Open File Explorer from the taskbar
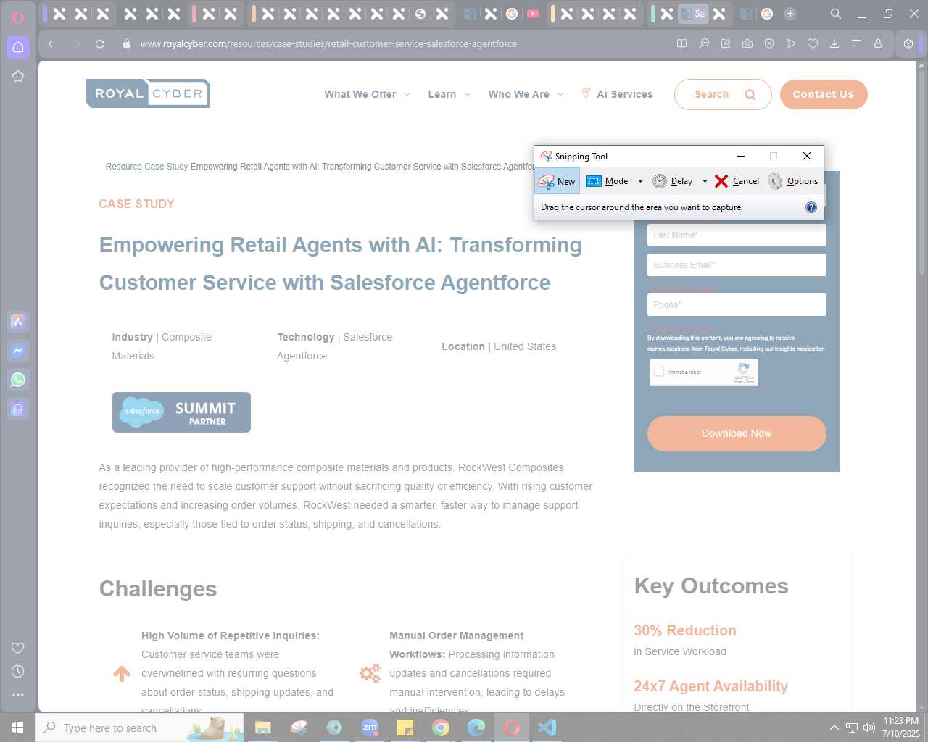This screenshot has width=928, height=742. click(262, 728)
